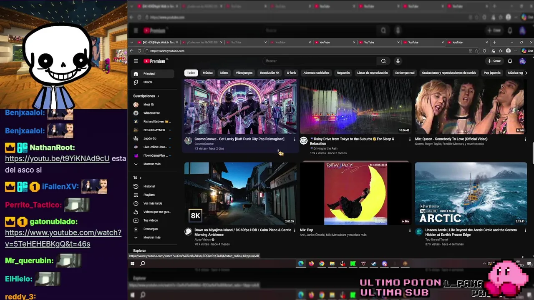This screenshot has width=534, height=300.
Task: Open the YouTube hamburger guide menu
Action: (x=136, y=61)
